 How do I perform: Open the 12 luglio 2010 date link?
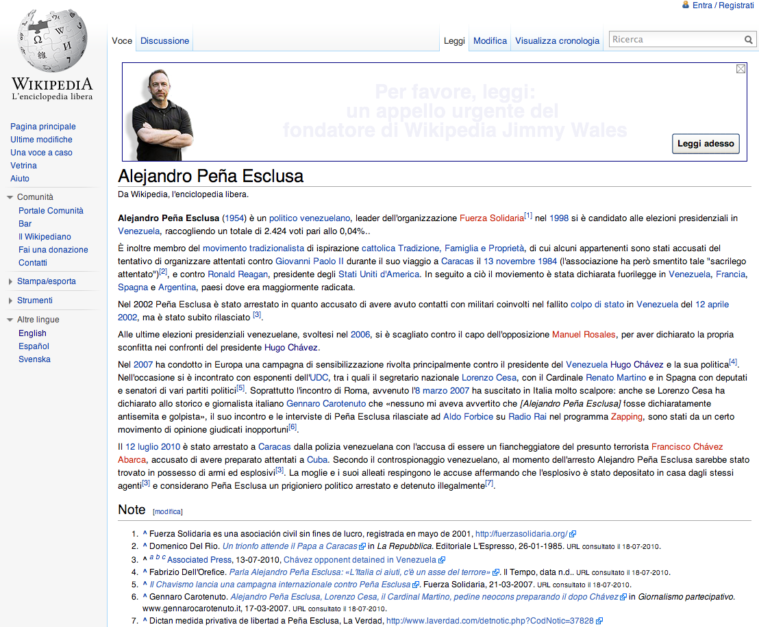point(153,447)
